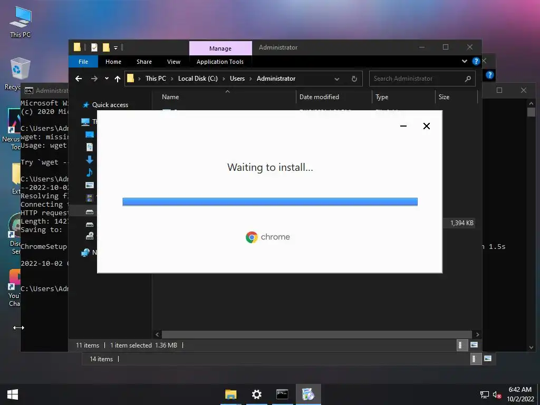This screenshot has height=405, width=540.
Task: Select the highlighted local disk drive icon
Action: [90, 212]
